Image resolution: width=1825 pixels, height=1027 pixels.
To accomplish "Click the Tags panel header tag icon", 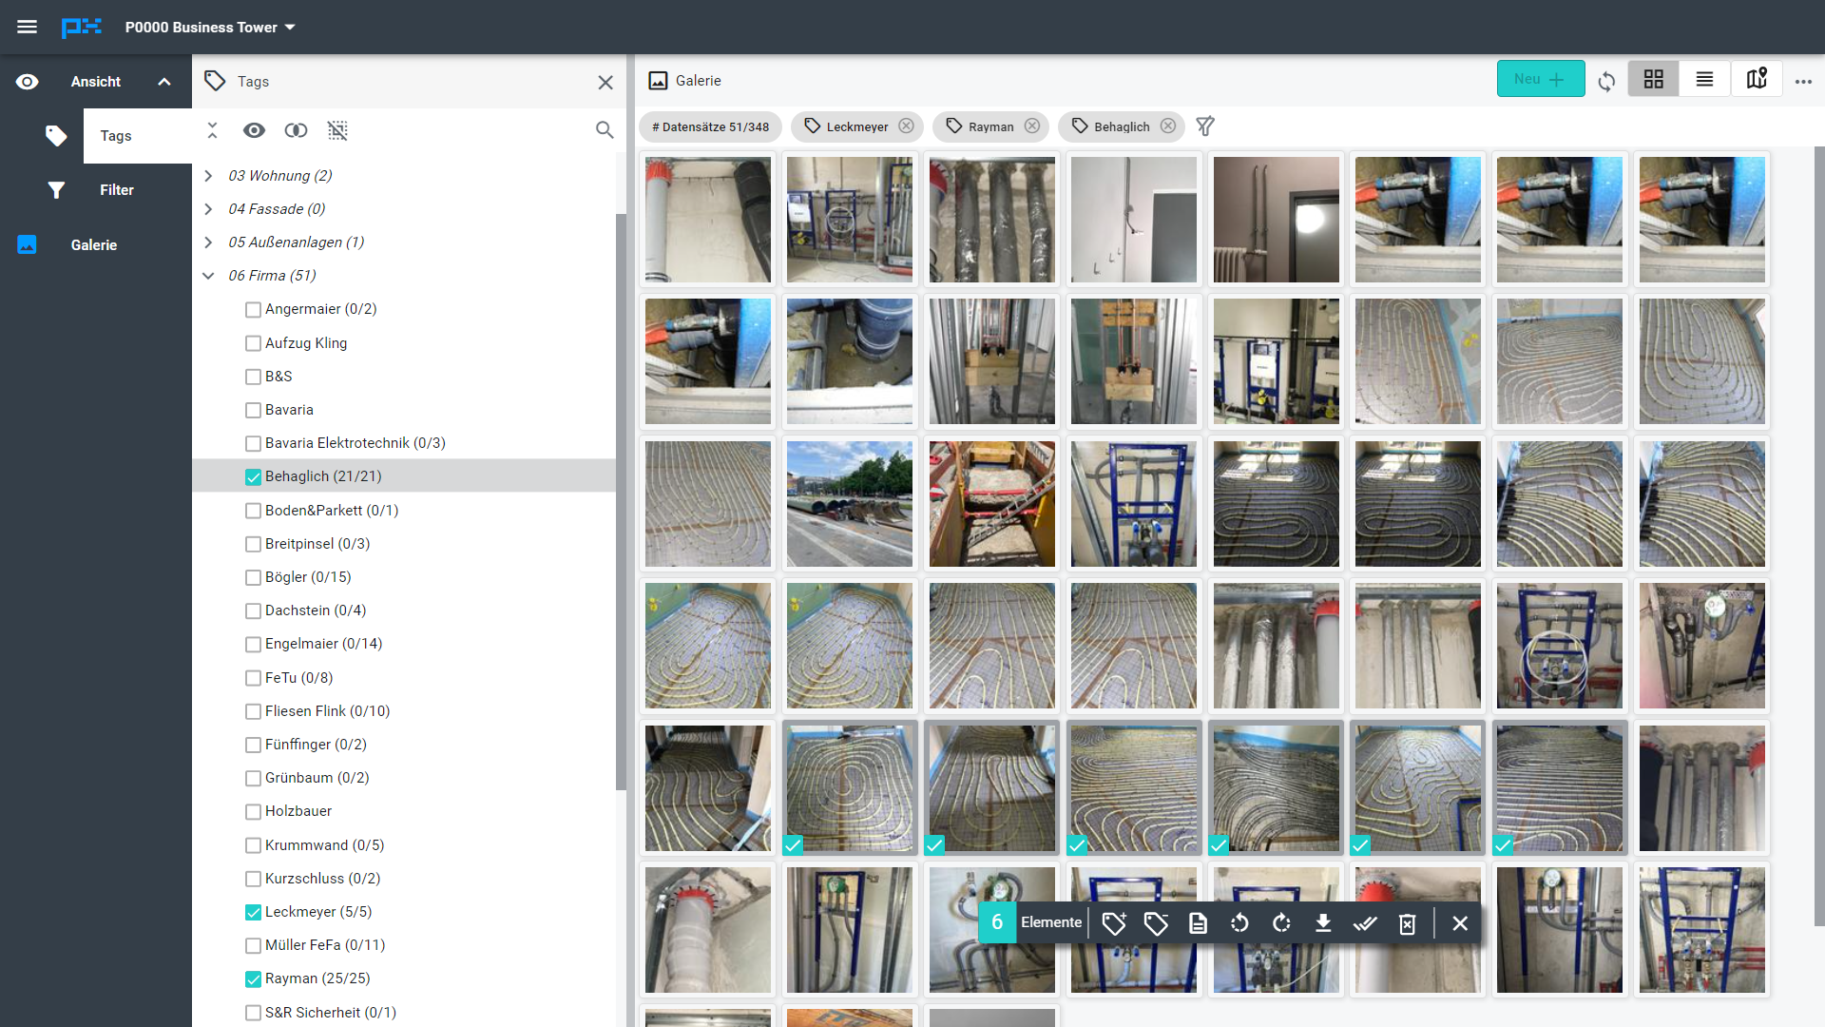I will click(x=215, y=81).
